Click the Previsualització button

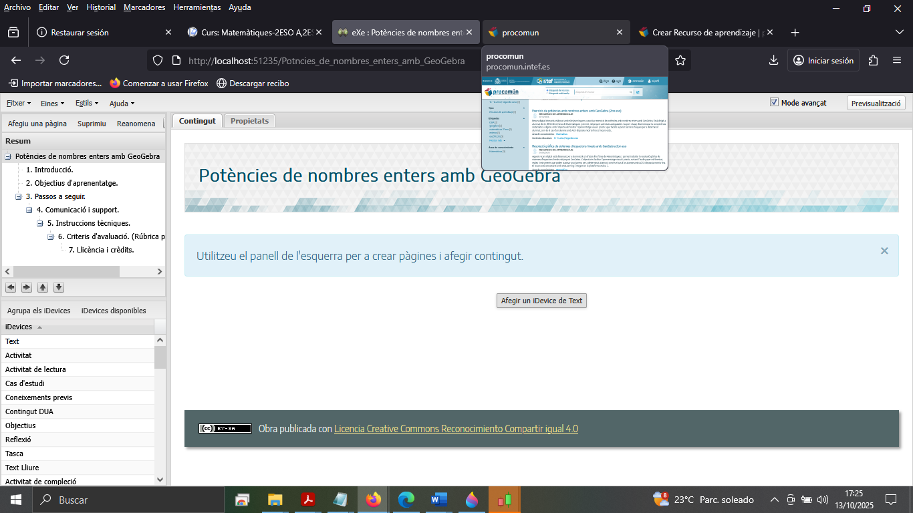pos(876,104)
